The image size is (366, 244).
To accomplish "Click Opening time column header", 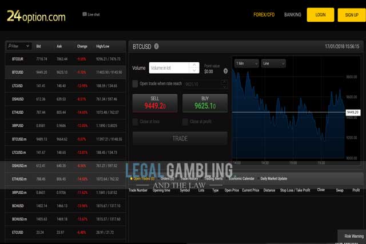I will coord(161,190).
